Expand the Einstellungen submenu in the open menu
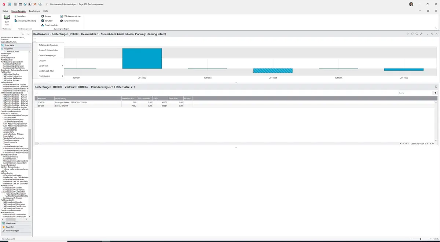 (x=48, y=76)
